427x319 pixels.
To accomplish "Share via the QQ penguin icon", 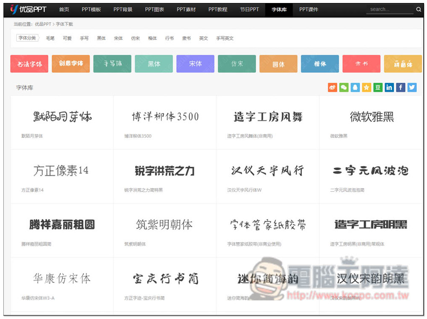I will 355,88.
